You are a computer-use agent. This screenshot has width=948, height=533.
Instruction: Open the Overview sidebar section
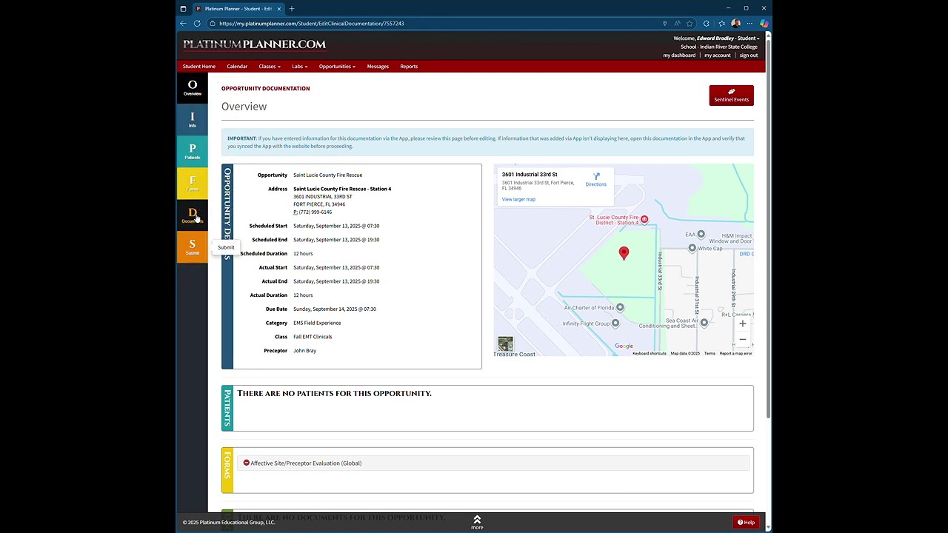(x=192, y=88)
